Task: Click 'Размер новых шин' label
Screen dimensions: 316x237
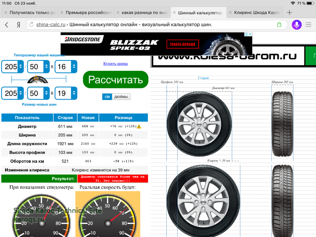Action: coord(39,104)
